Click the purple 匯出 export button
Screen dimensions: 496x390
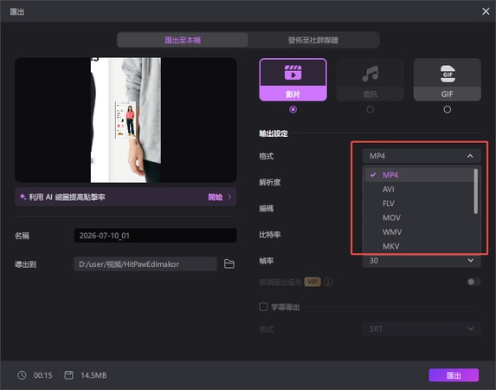(454, 375)
